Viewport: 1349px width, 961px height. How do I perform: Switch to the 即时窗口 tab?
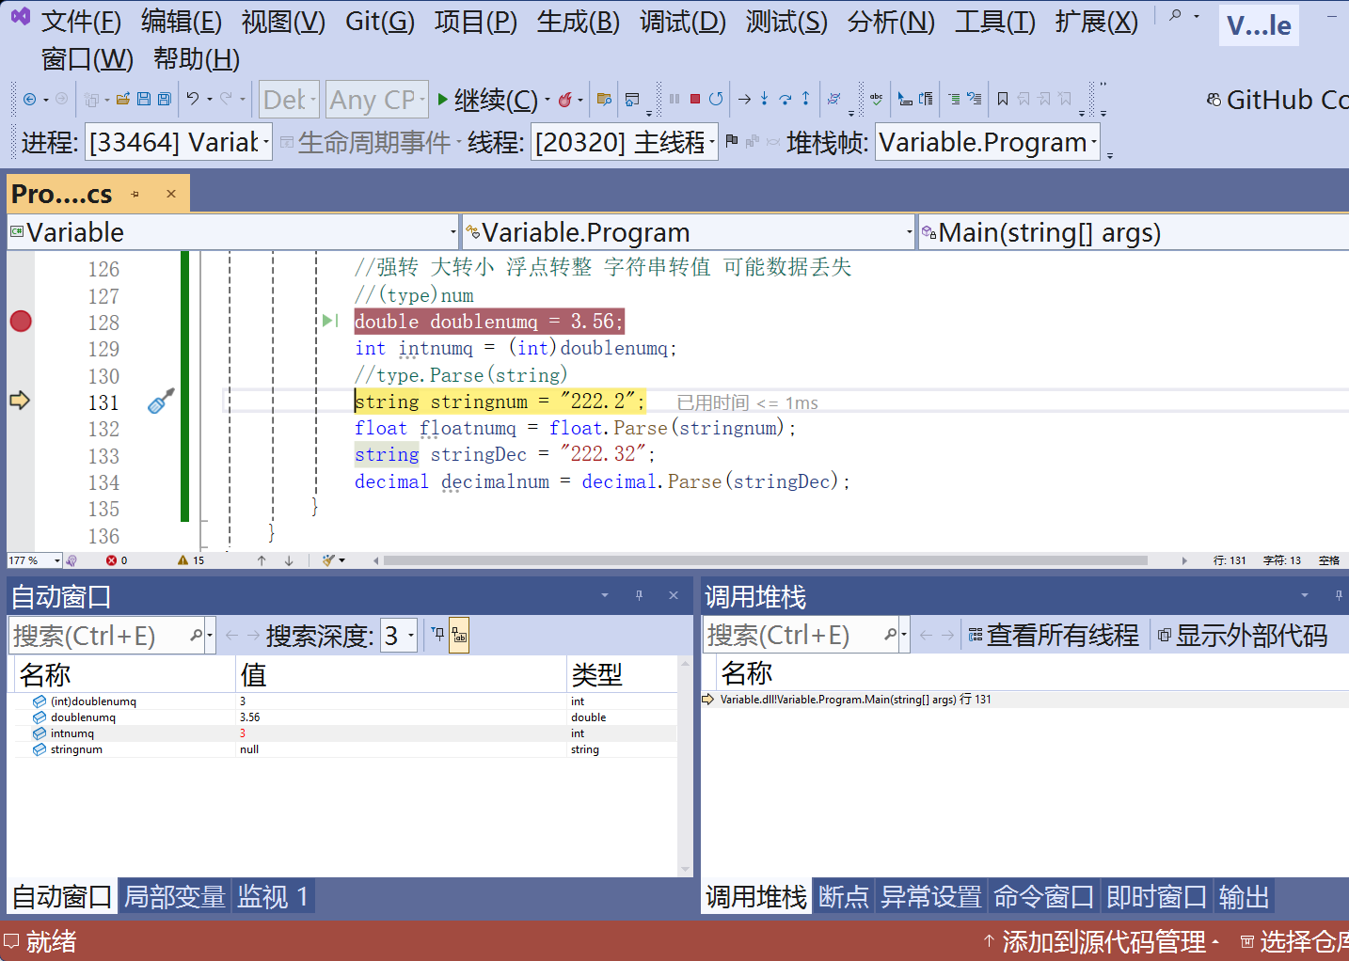click(1156, 897)
